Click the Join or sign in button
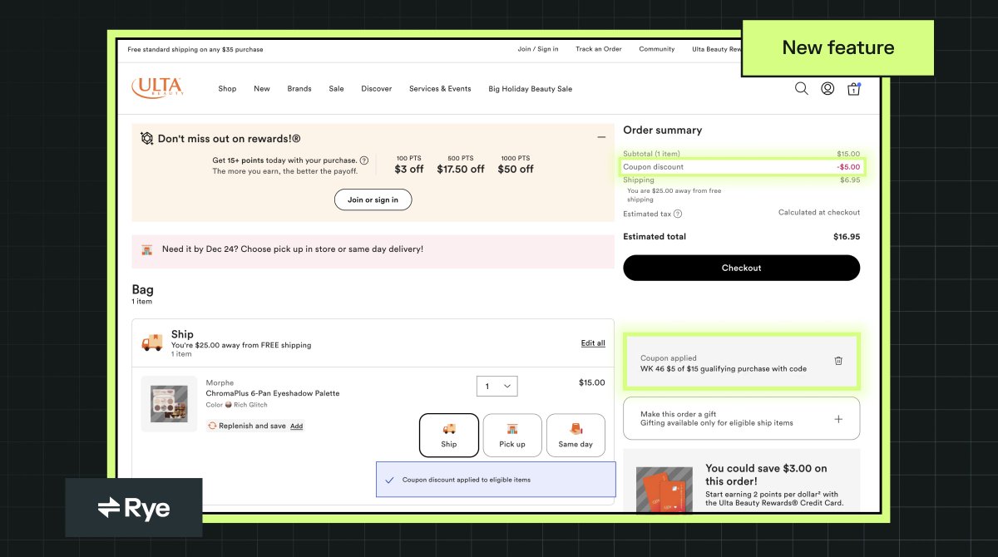Image resolution: width=998 pixels, height=557 pixels. (373, 200)
